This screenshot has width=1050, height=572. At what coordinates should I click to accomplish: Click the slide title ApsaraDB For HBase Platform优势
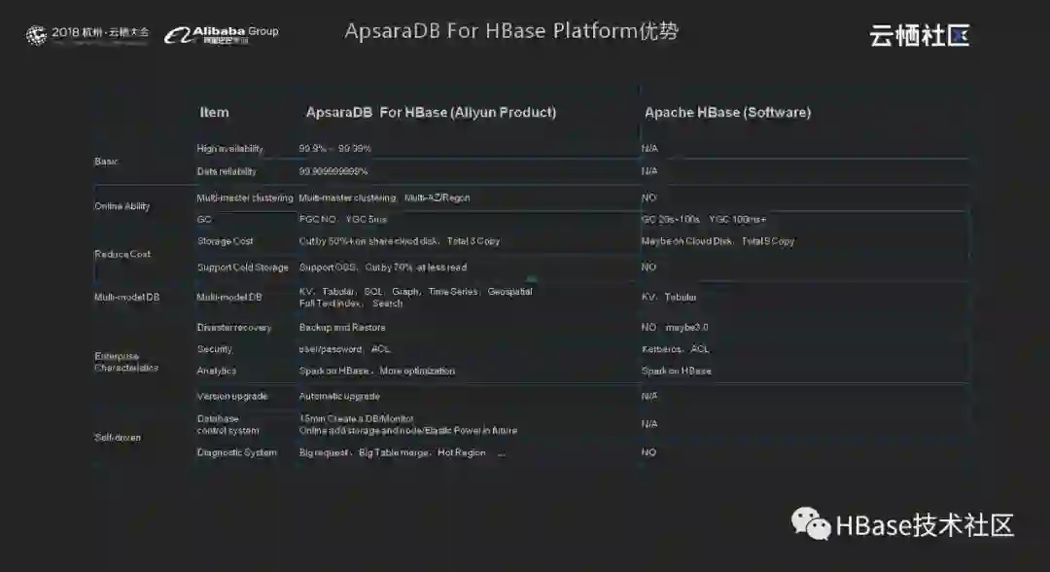(511, 31)
